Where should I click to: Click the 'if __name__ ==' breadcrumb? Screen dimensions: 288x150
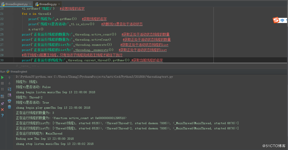click(x=27, y=66)
